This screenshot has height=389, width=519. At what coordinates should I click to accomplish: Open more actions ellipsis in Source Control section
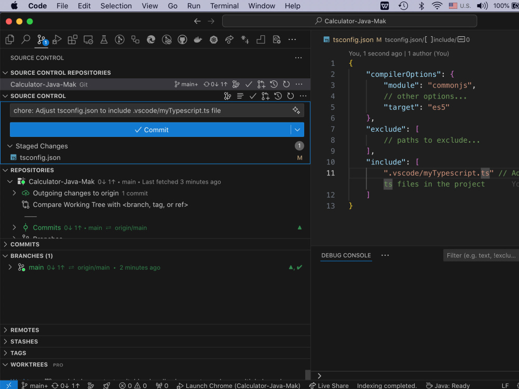(303, 96)
